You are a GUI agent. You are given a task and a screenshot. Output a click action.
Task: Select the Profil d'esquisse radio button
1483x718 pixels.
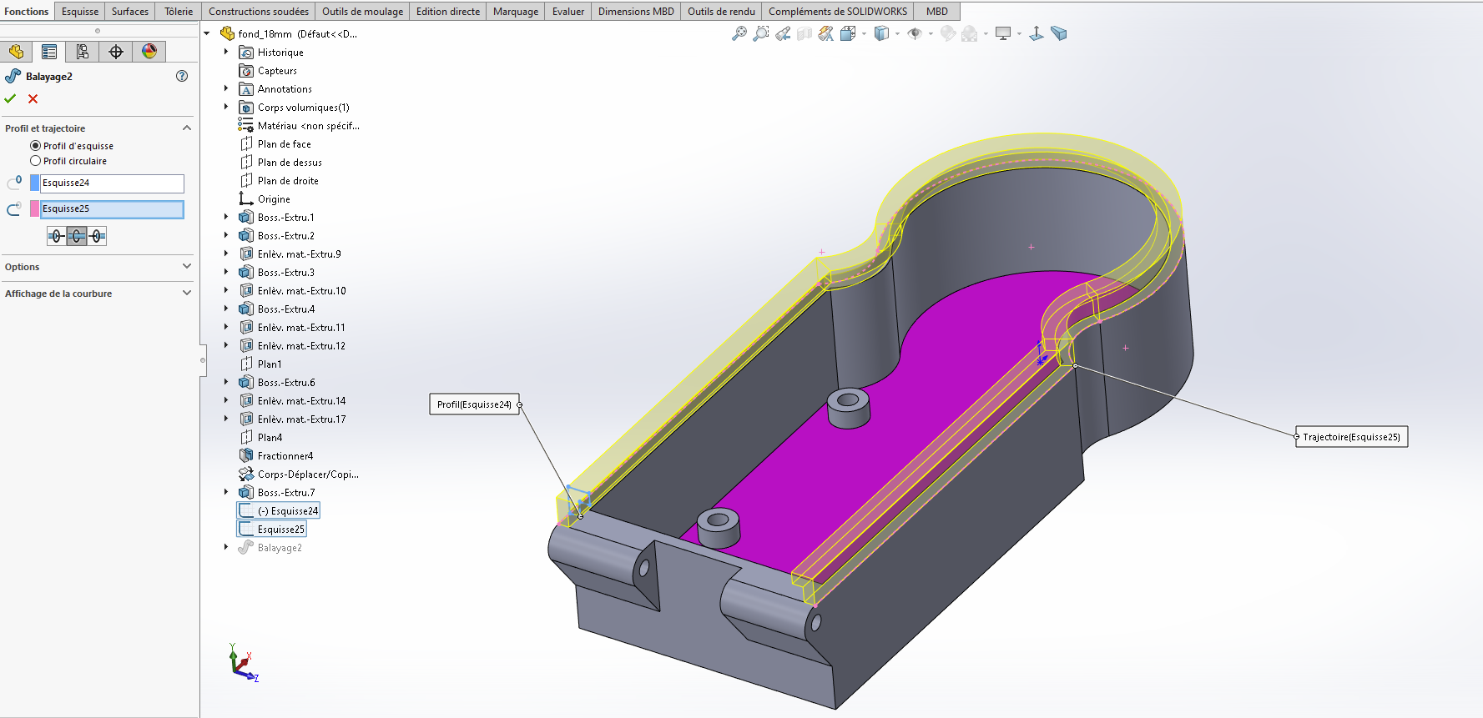point(35,146)
